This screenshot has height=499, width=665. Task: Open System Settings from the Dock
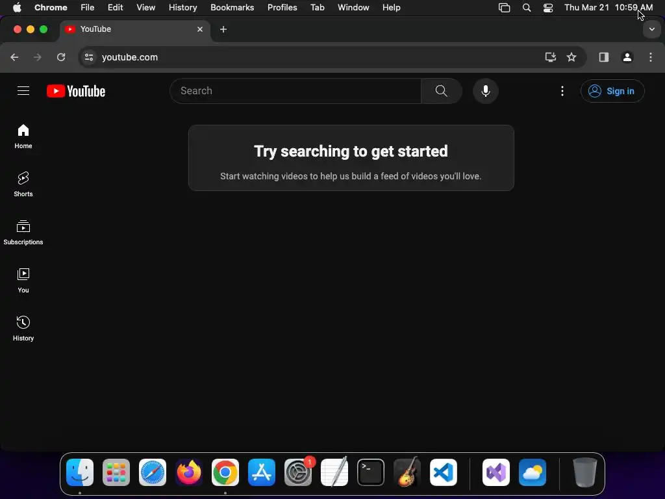298,472
